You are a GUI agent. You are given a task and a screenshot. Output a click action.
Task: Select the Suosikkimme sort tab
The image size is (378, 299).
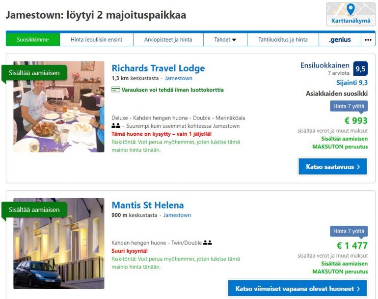pos(33,40)
